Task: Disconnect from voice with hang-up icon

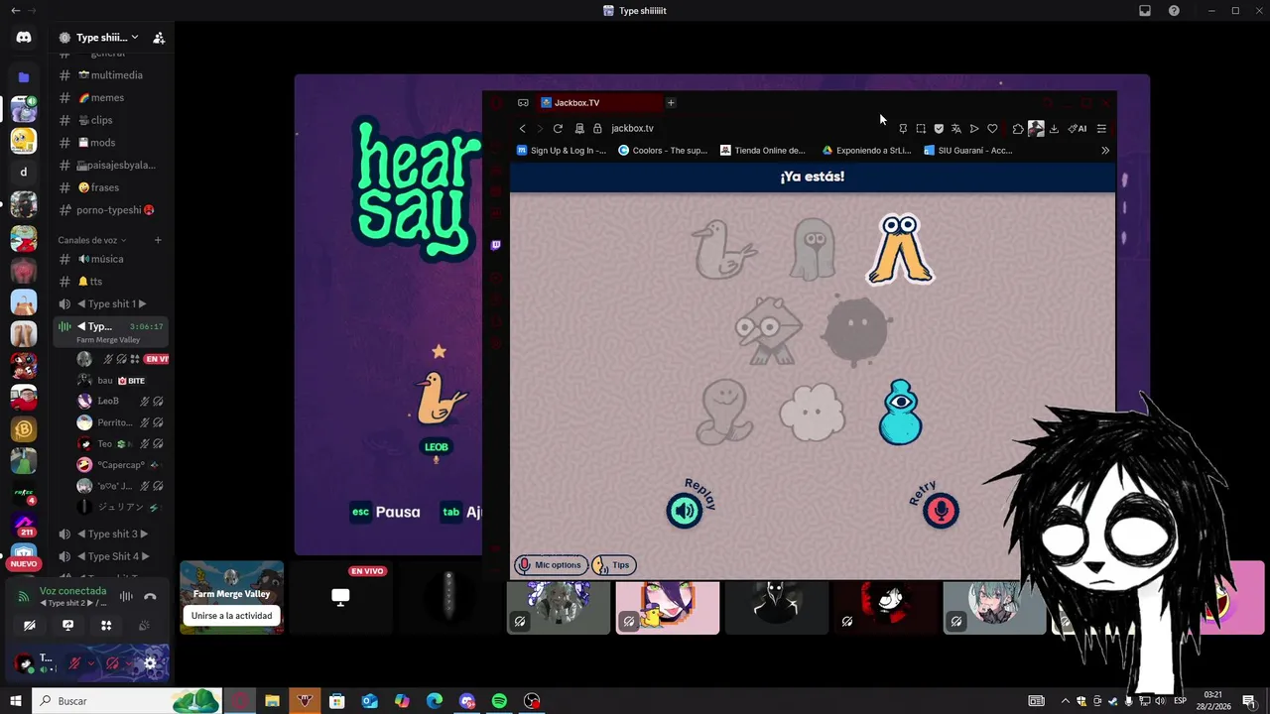Action: click(x=150, y=596)
